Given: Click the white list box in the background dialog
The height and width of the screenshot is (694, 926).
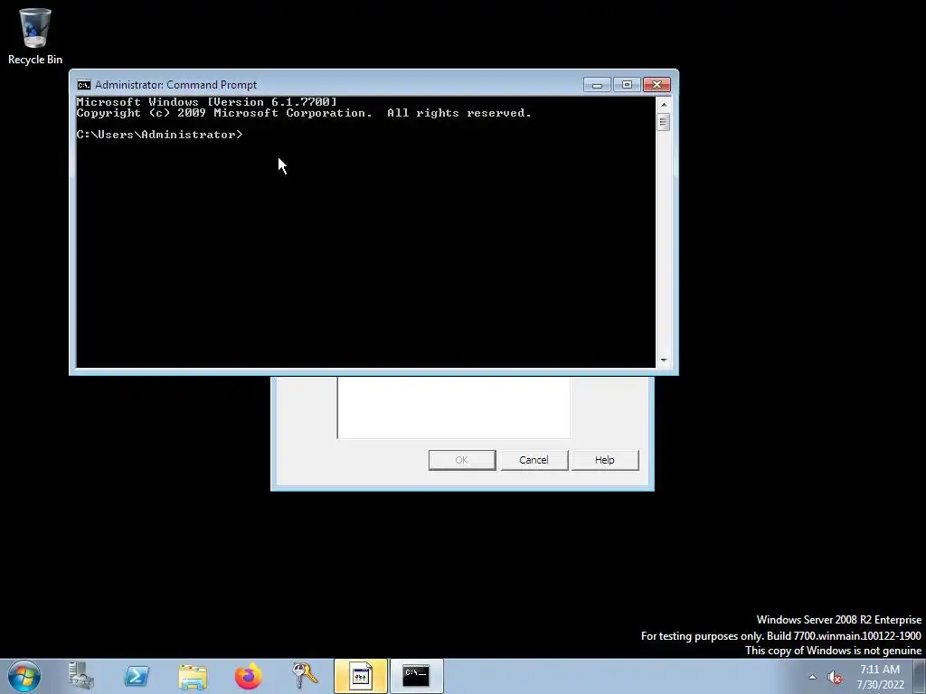Looking at the screenshot, I should (454, 408).
